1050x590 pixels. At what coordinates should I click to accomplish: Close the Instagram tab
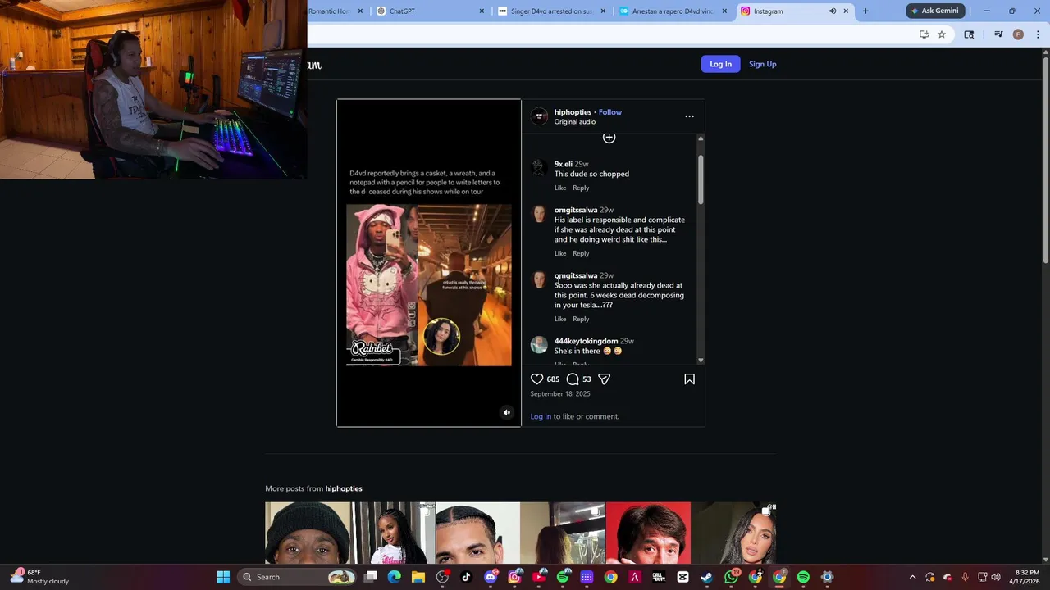(846, 11)
